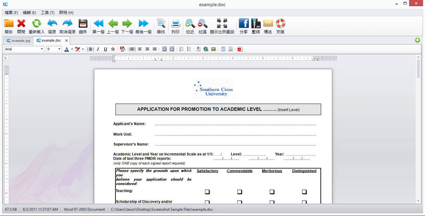Click the scrollbar down arrow
This screenshot has height=216, width=425.
point(418,201)
